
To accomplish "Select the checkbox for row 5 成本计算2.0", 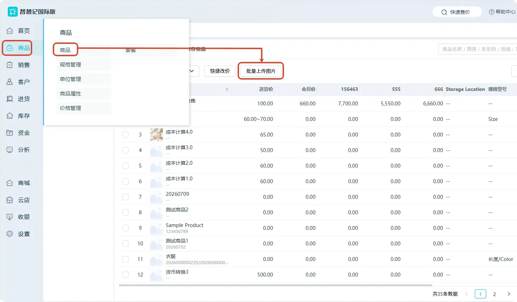I will (x=125, y=166).
